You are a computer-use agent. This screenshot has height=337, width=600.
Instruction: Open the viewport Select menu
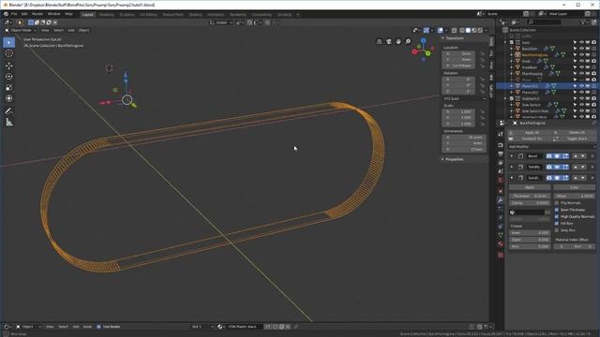point(58,30)
